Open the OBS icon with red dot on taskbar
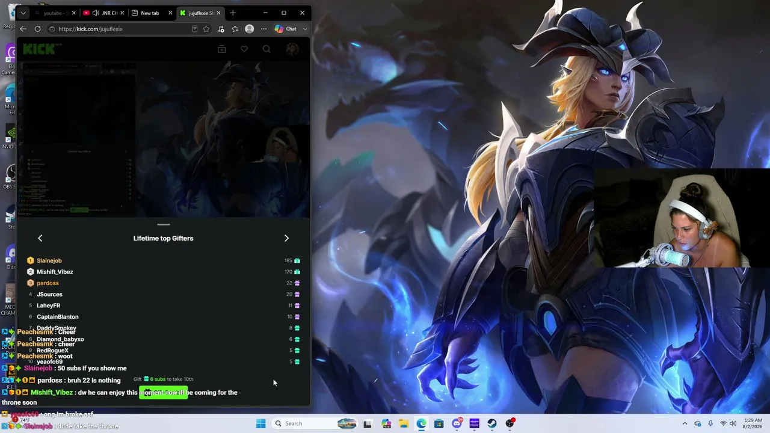 (510, 423)
